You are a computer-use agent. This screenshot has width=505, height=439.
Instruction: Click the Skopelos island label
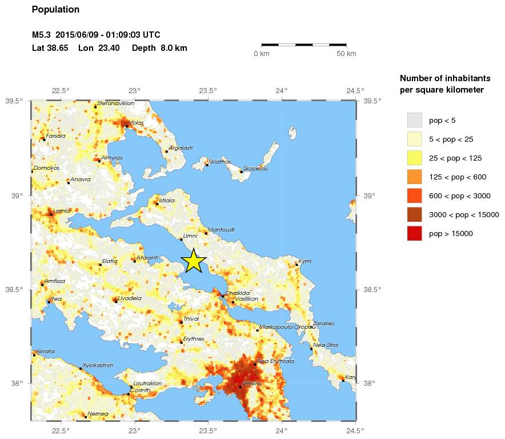(x=255, y=169)
